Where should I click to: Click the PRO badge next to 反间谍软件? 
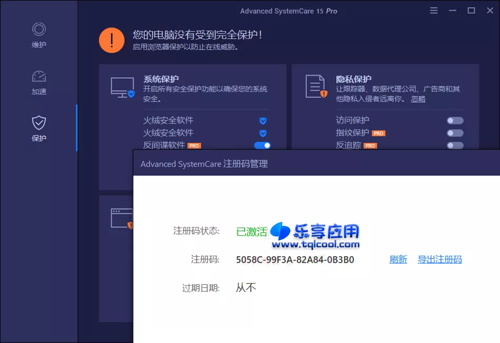pos(194,145)
